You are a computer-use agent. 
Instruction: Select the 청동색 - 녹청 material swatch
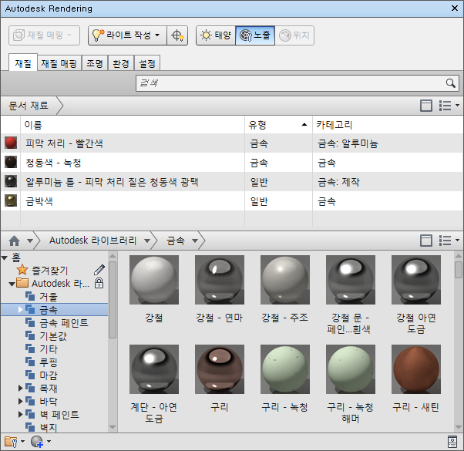click(11, 162)
